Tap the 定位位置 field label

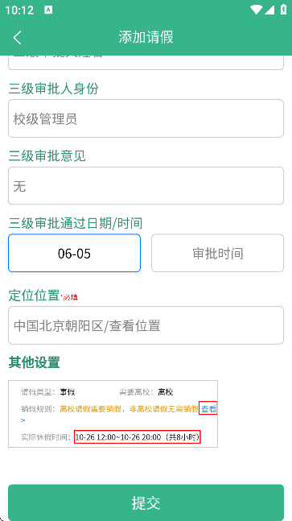[x=34, y=296]
